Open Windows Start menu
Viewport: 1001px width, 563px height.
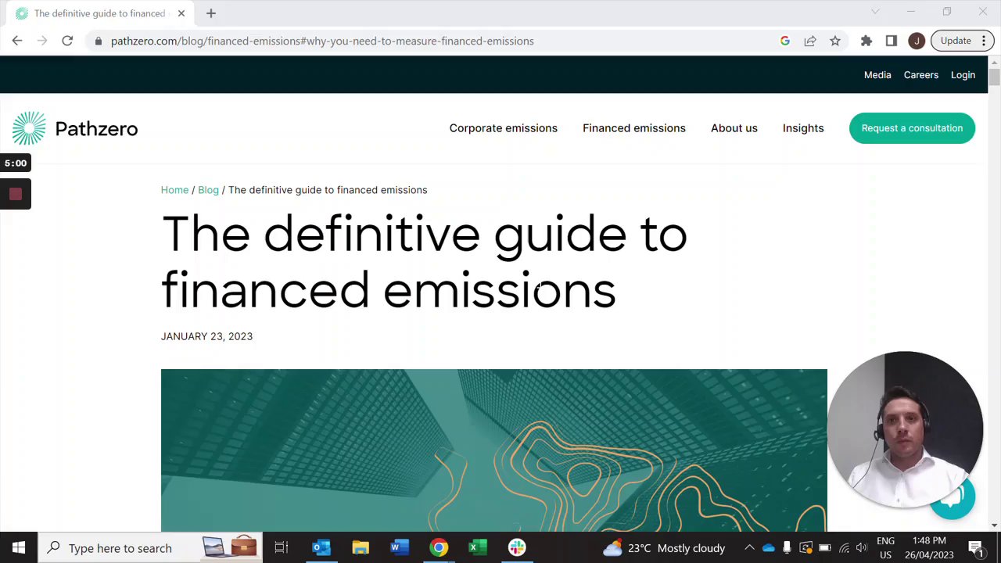(19, 548)
